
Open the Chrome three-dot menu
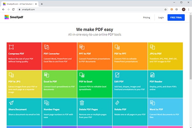click(188, 9)
